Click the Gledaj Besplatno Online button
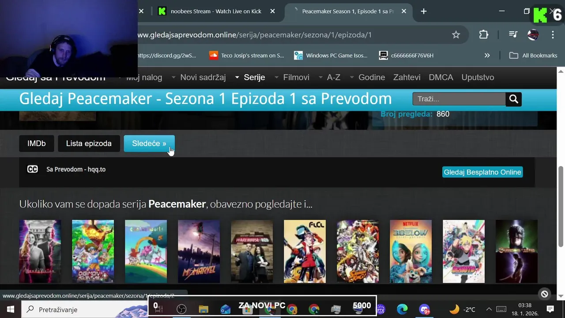Image resolution: width=565 pixels, height=318 pixels. [x=482, y=172]
